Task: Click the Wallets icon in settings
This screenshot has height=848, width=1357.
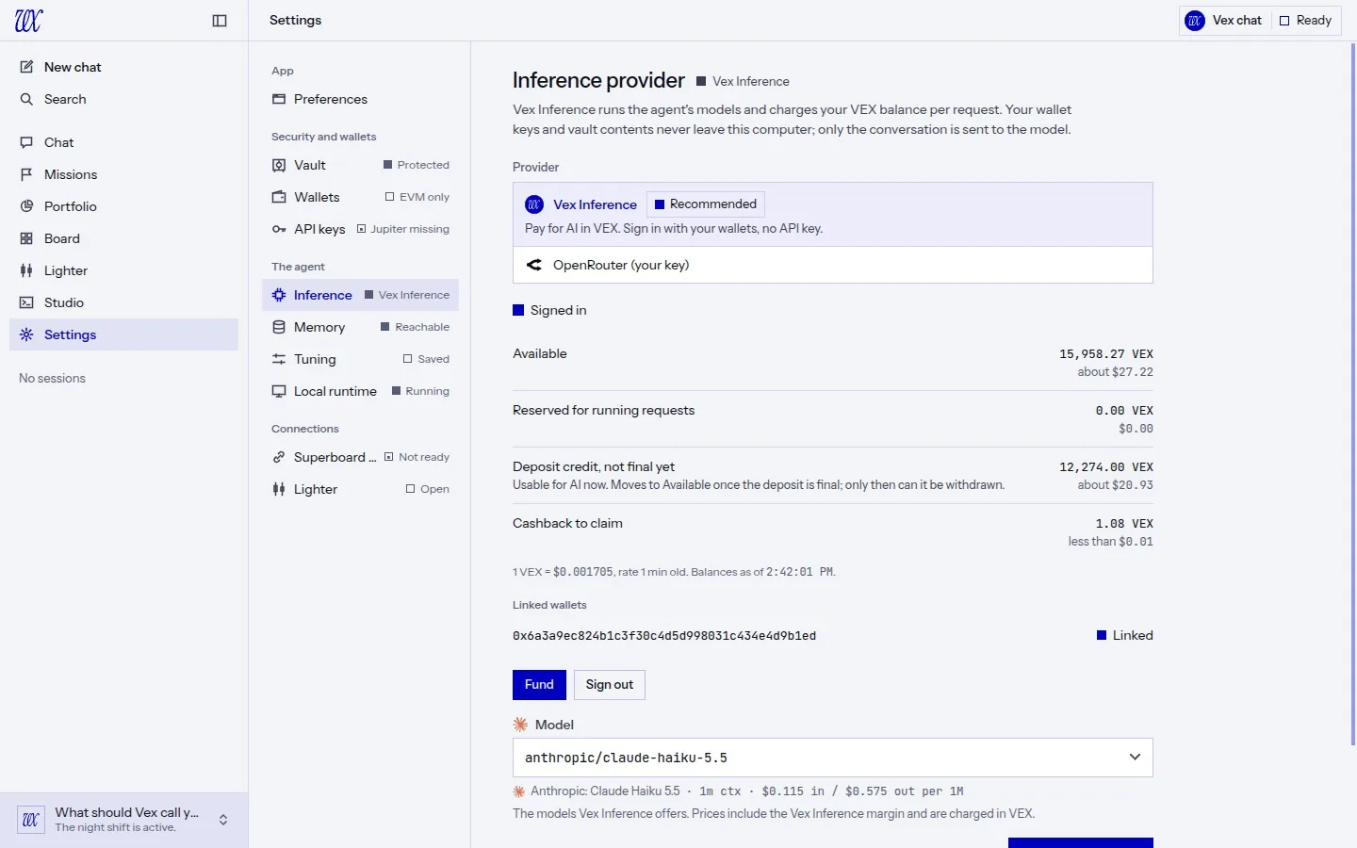Action: pos(279,197)
